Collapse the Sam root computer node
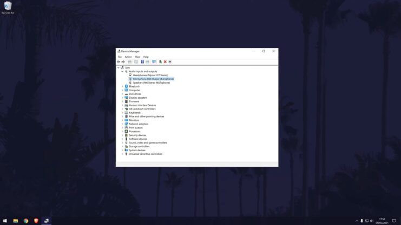The width and height of the screenshot is (401, 225). pyautogui.click(x=118, y=67)
